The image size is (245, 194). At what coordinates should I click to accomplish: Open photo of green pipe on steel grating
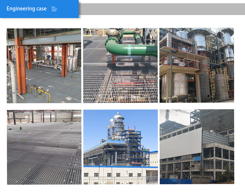point(120,65)
